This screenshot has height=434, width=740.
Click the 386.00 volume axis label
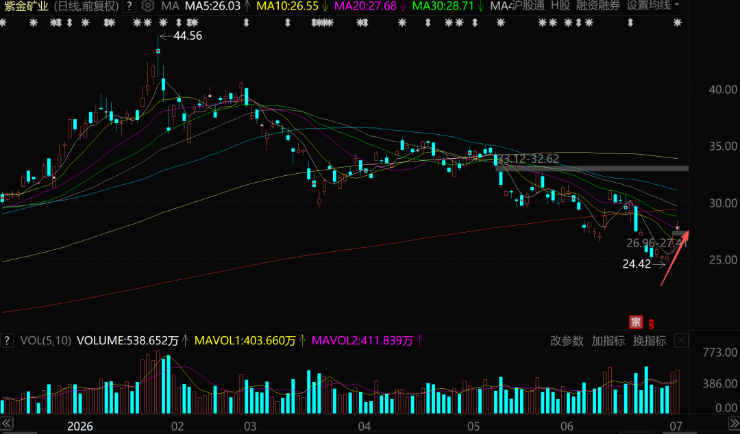click(x=720, y=384)
